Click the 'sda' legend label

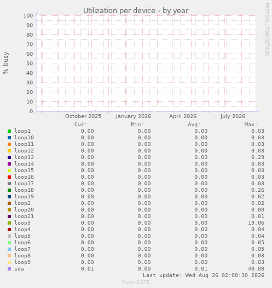19,269
